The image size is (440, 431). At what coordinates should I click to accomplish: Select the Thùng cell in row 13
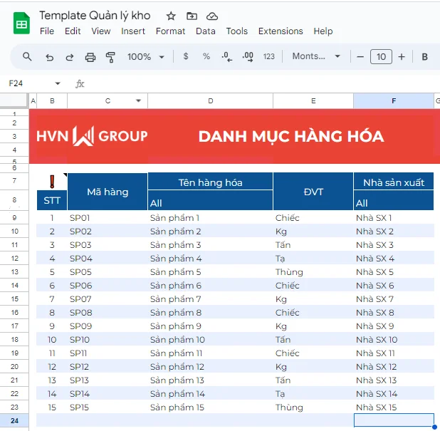pyautogui.click(x=313, y=272)
